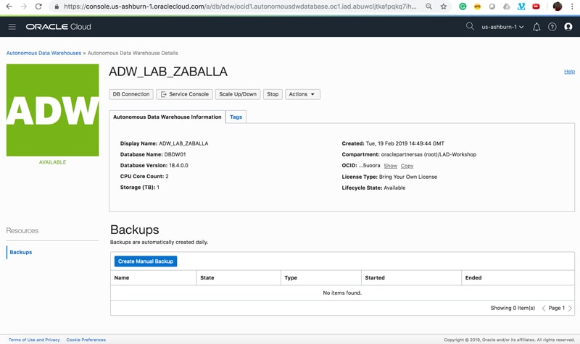Click the 'Showing 0 Item(s)' text

tap(513, 308)
